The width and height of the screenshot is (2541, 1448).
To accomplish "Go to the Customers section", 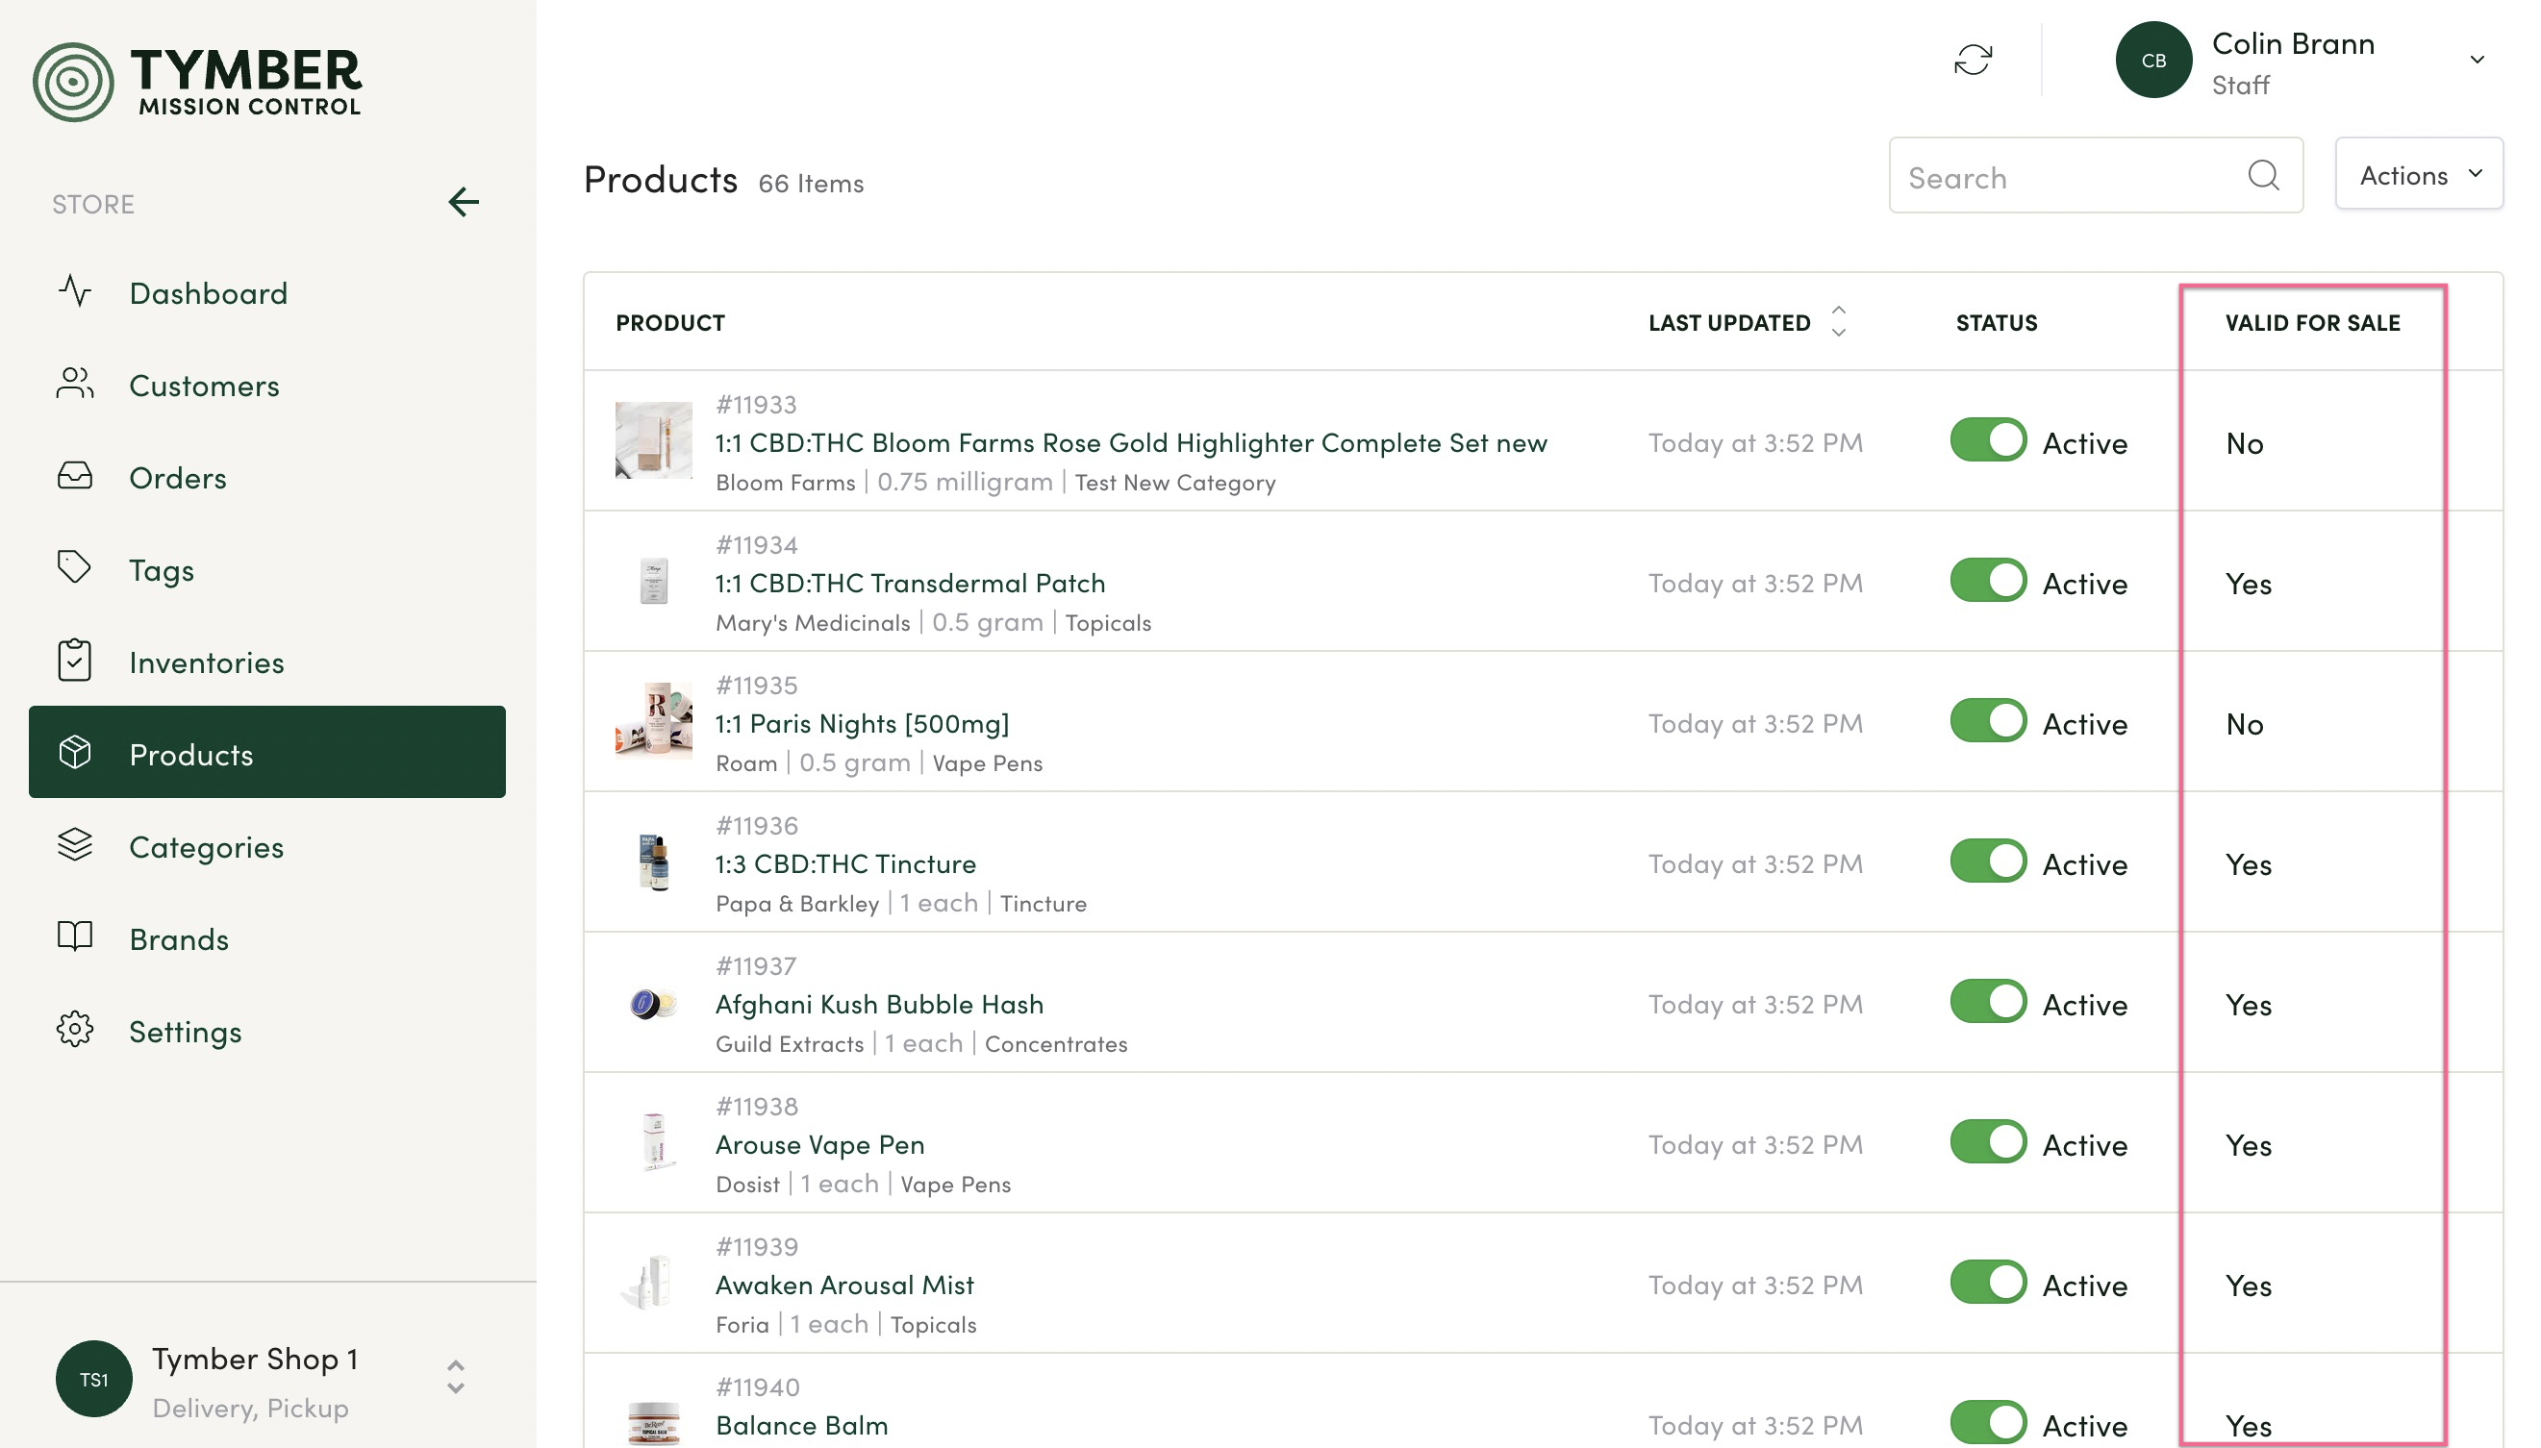I will 267,385.
